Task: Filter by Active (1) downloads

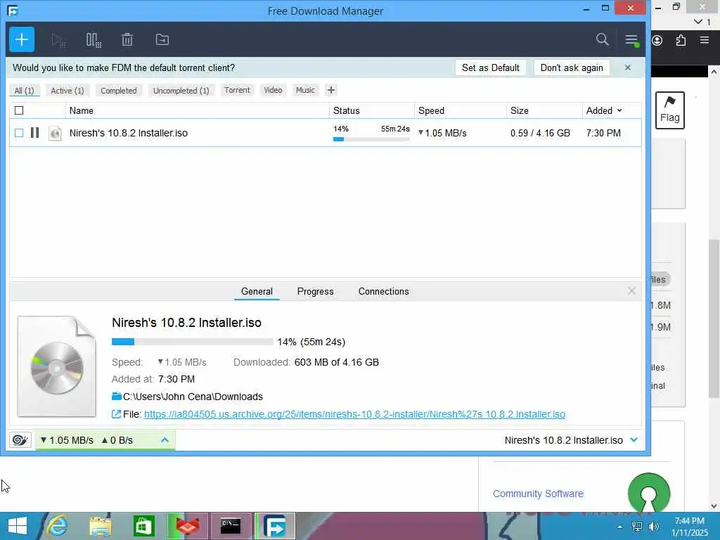Action: point(67,91)
